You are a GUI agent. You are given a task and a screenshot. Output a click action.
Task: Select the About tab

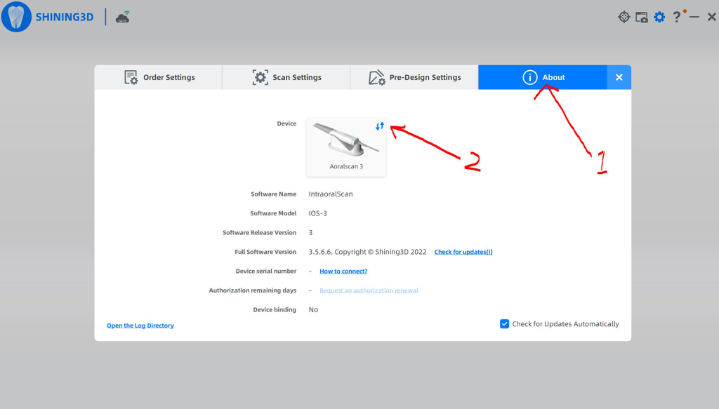pyautogui.click(x=543, y=77)
